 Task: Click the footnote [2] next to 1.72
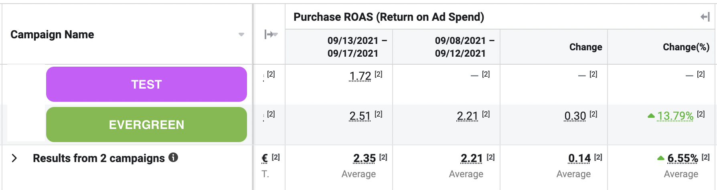coord(379,74)
